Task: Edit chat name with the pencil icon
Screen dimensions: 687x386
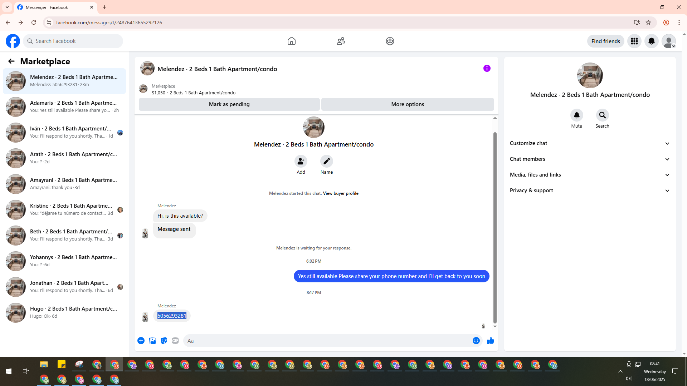Action: (x=327, y=161)
